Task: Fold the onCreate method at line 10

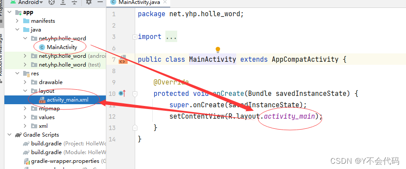Action: coord(135,94)
